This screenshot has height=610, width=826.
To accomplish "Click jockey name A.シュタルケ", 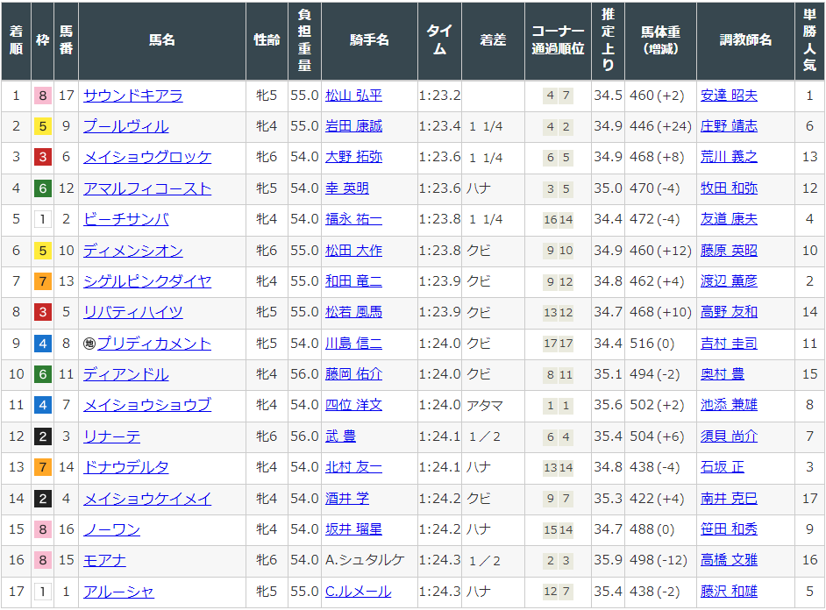I will (x=365, y=561).
